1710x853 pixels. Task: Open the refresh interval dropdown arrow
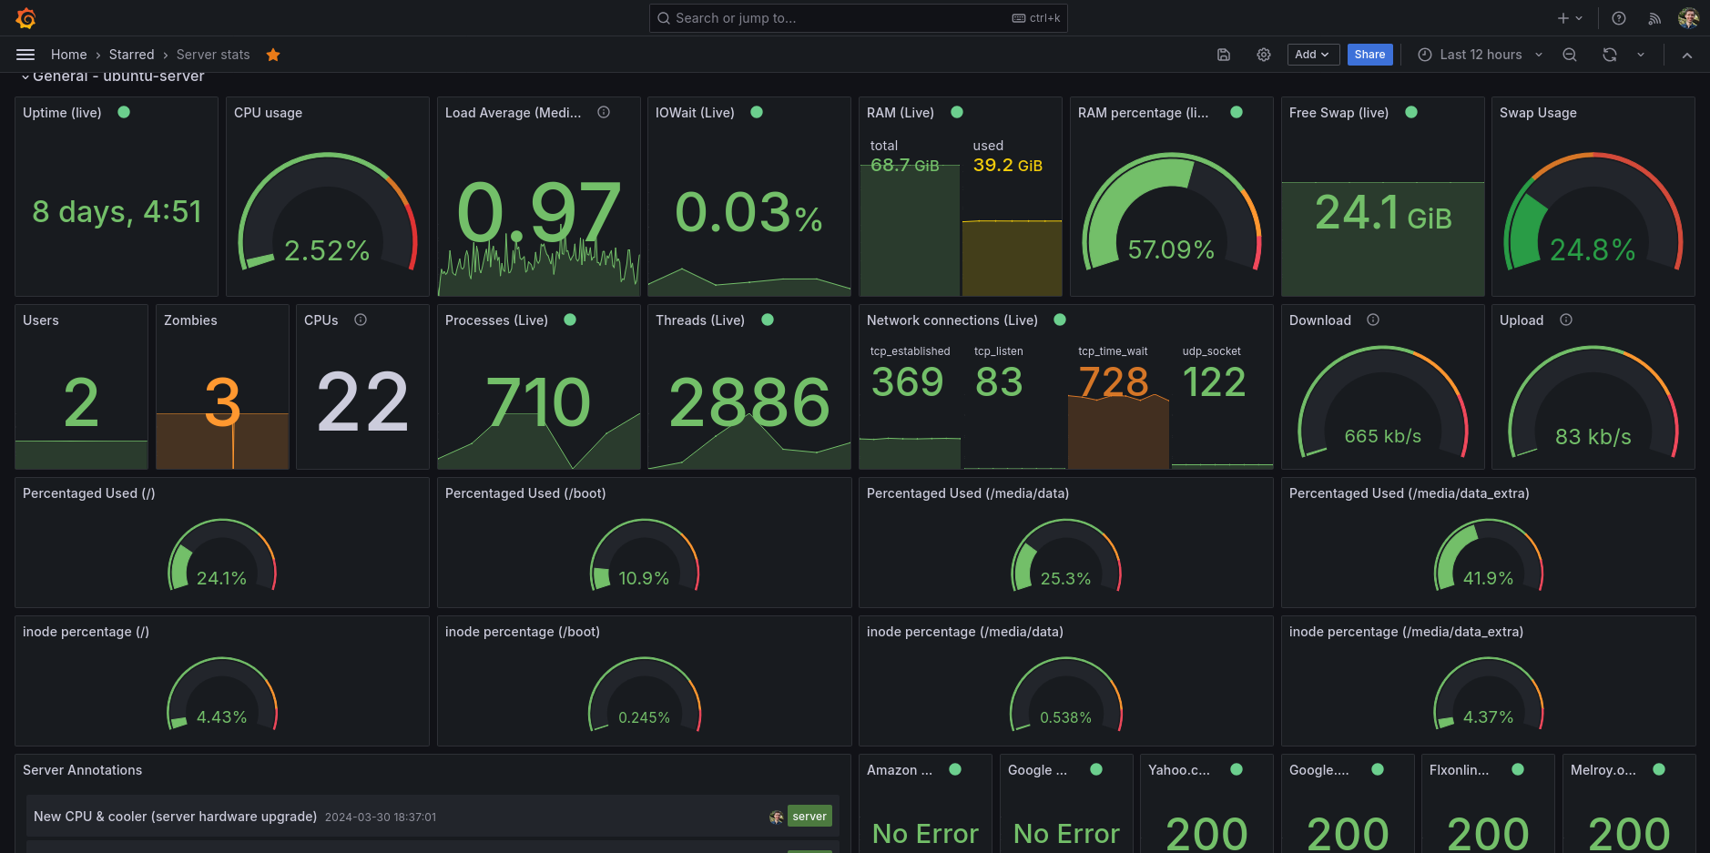click(x=1641, y=55)
